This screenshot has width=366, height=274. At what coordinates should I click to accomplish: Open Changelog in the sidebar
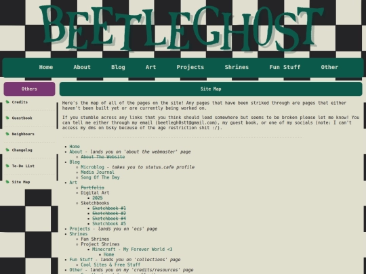click(x=22, y=150)
